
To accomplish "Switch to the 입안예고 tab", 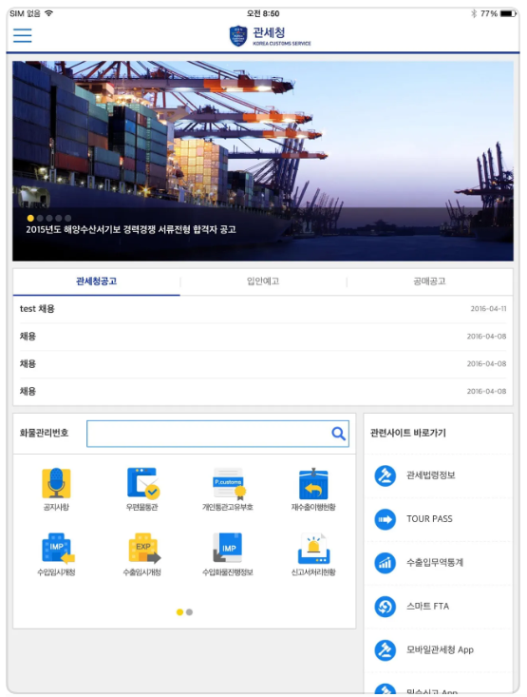I will pyautogui.click(x=263, y=281).
